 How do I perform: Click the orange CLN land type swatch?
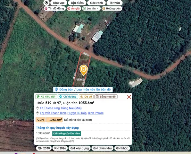pos(40,120)
